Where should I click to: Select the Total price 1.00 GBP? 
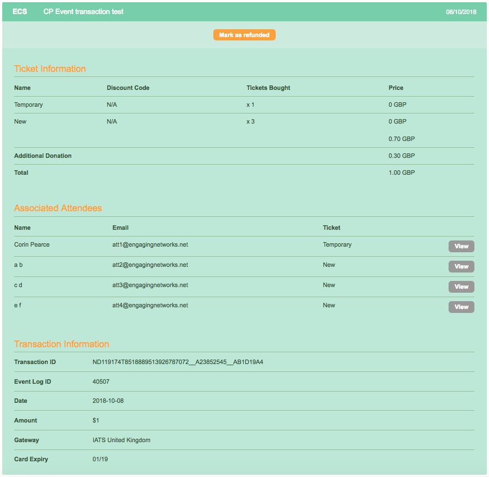(x=401, y=173)
